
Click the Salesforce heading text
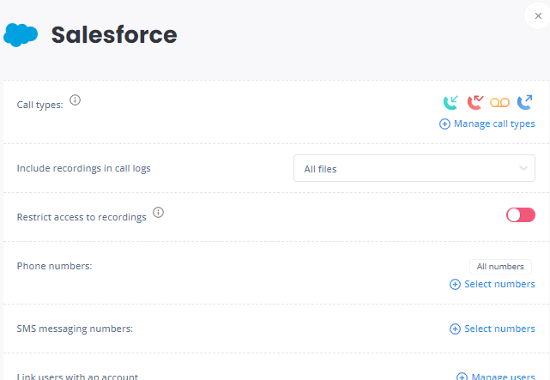tap(114, 34)
